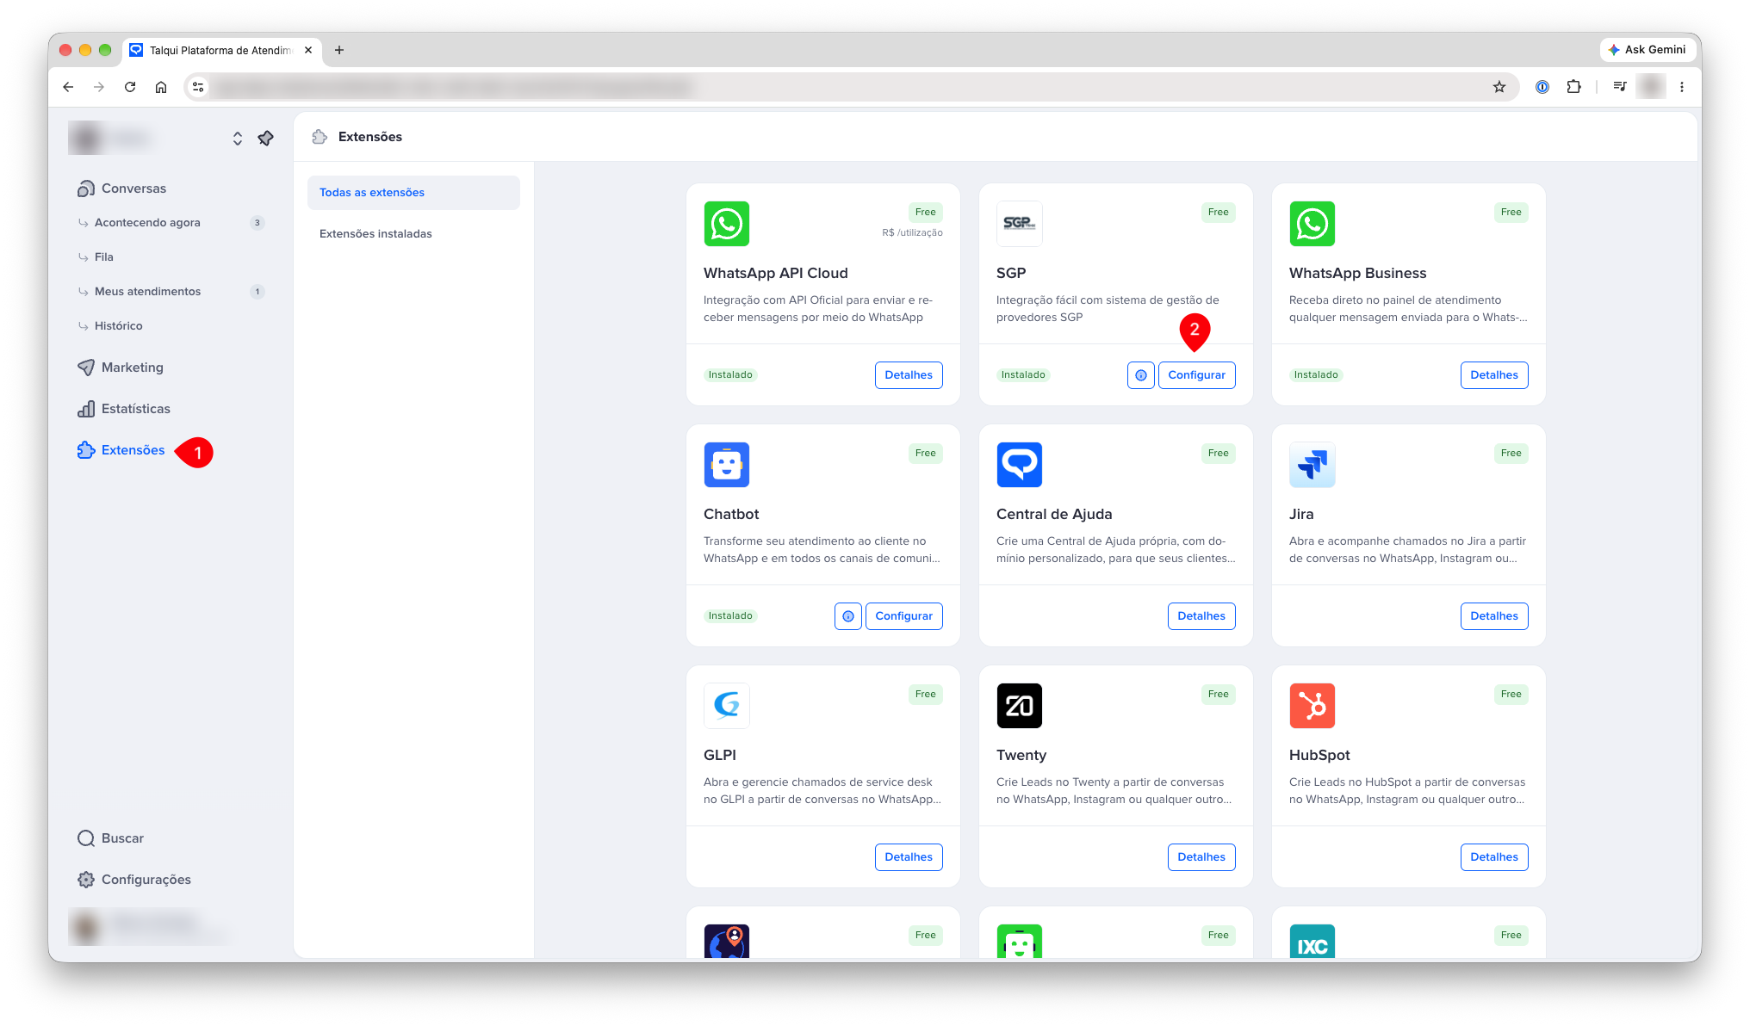The height and width of the screenshot is (1026, 1750).
Task: Select Todas as extensões tab
Action: pos(413,193)
